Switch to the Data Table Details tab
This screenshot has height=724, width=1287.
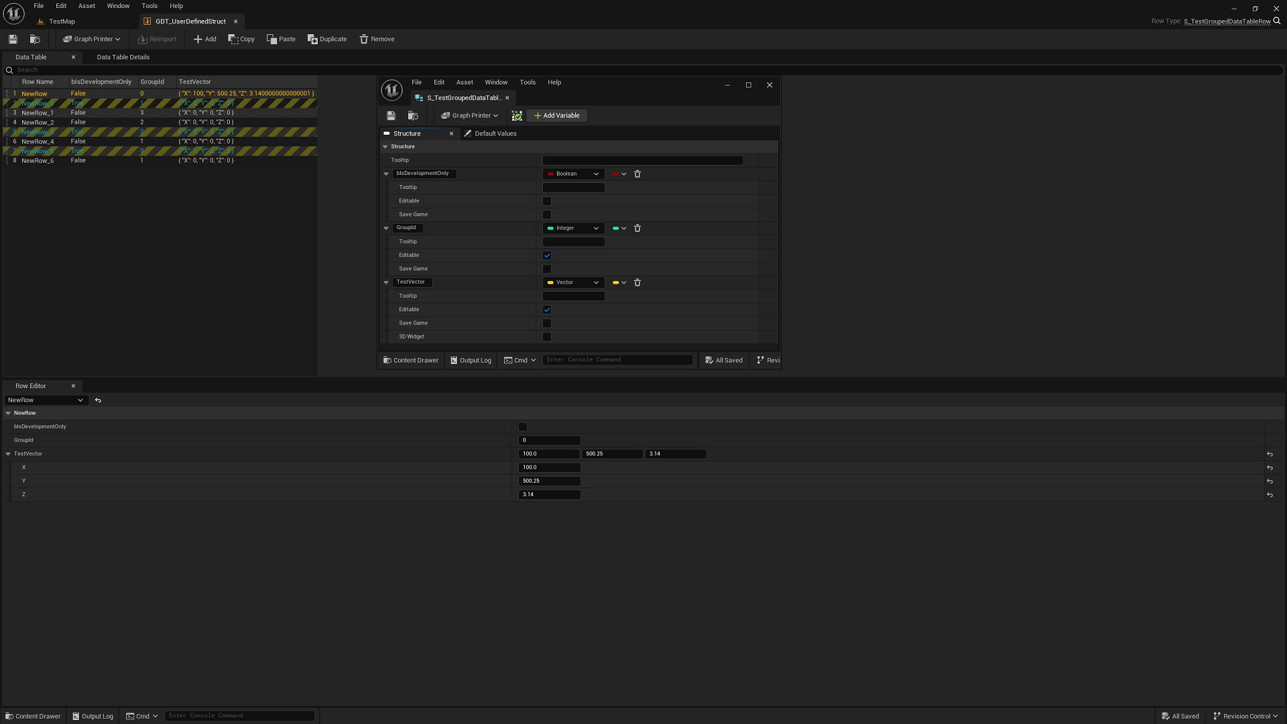(x=123, y=57)
